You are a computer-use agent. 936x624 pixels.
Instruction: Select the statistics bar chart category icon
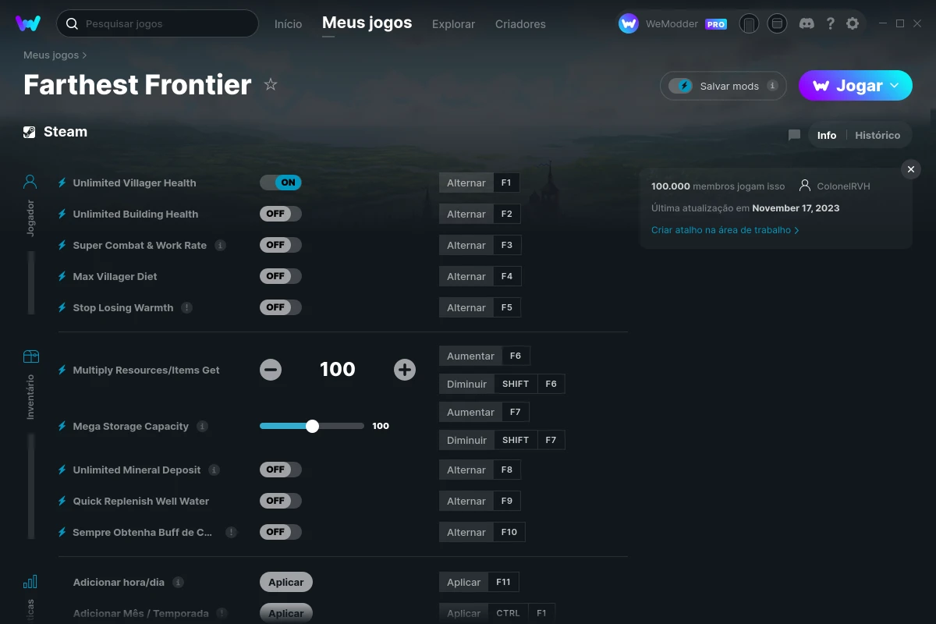[30, 582]
